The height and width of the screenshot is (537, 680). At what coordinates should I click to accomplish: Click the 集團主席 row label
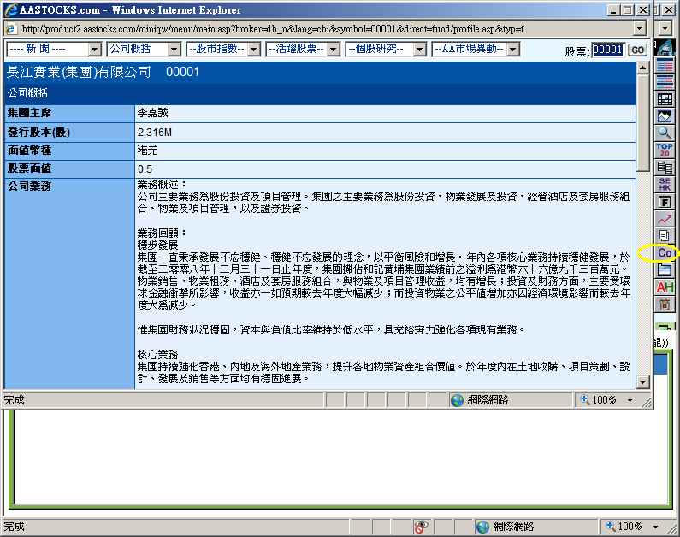point(29,113)
